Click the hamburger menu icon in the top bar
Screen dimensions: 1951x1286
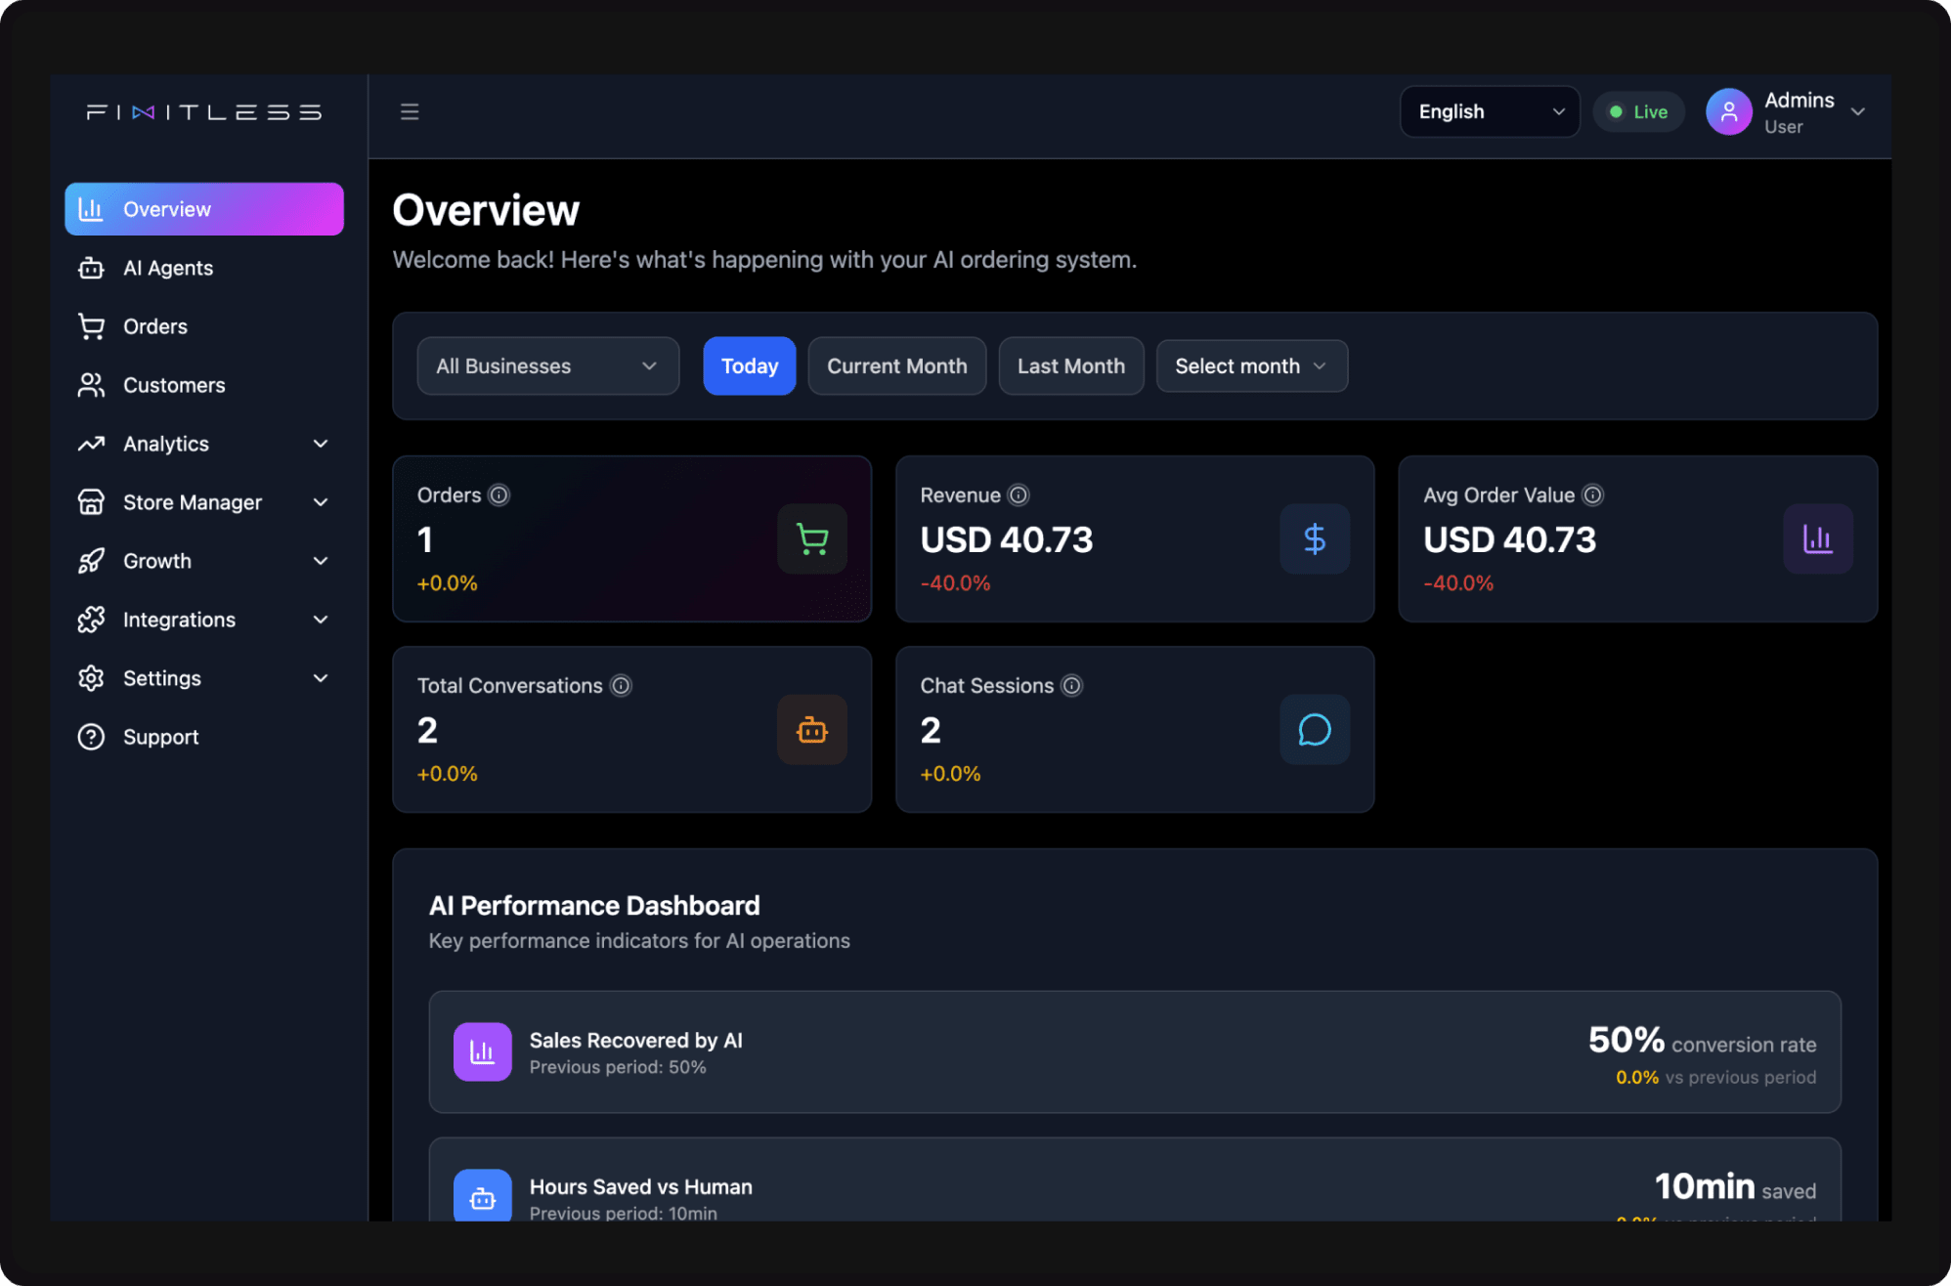coord(410,111)
